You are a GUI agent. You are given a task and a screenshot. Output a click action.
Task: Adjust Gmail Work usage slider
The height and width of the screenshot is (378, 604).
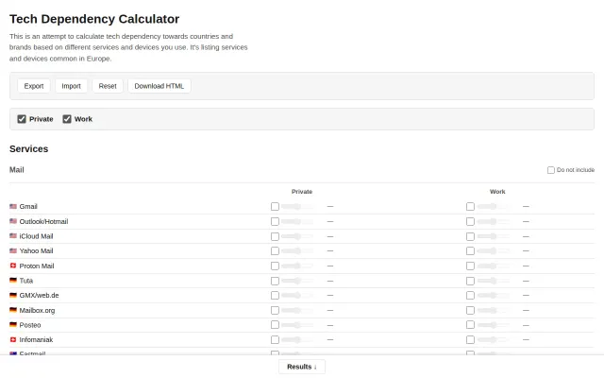(493, 206)
